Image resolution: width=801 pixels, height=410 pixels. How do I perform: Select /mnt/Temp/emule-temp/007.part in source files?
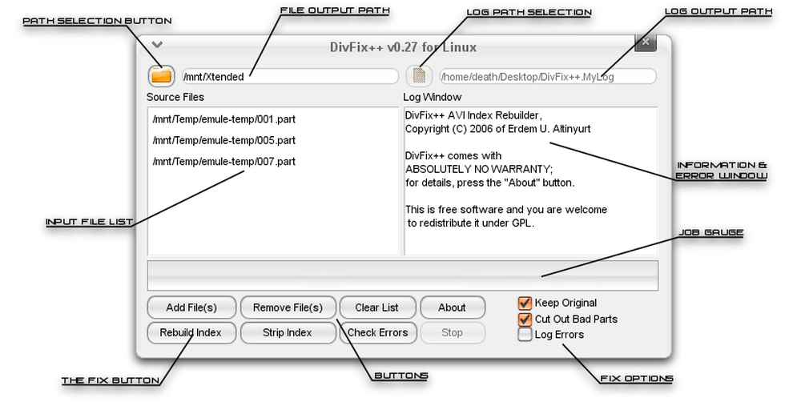(223, 162)
